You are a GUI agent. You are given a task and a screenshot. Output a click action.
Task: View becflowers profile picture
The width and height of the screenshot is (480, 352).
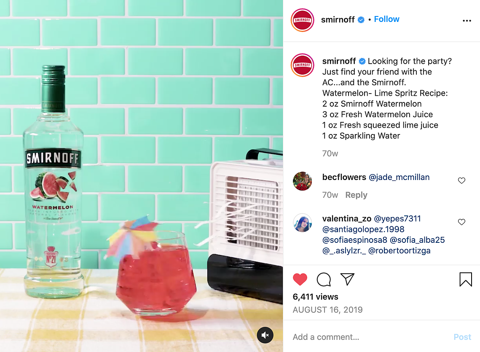point(303,181)
